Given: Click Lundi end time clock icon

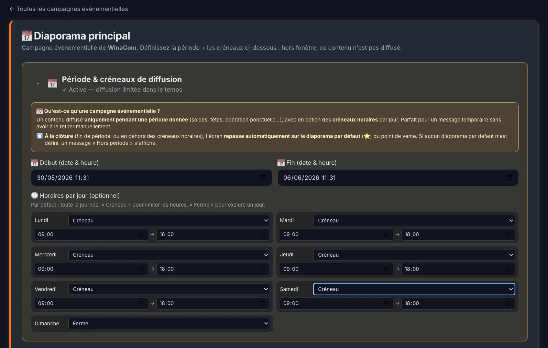Looking at the screenshot, I should pos(263,235).
